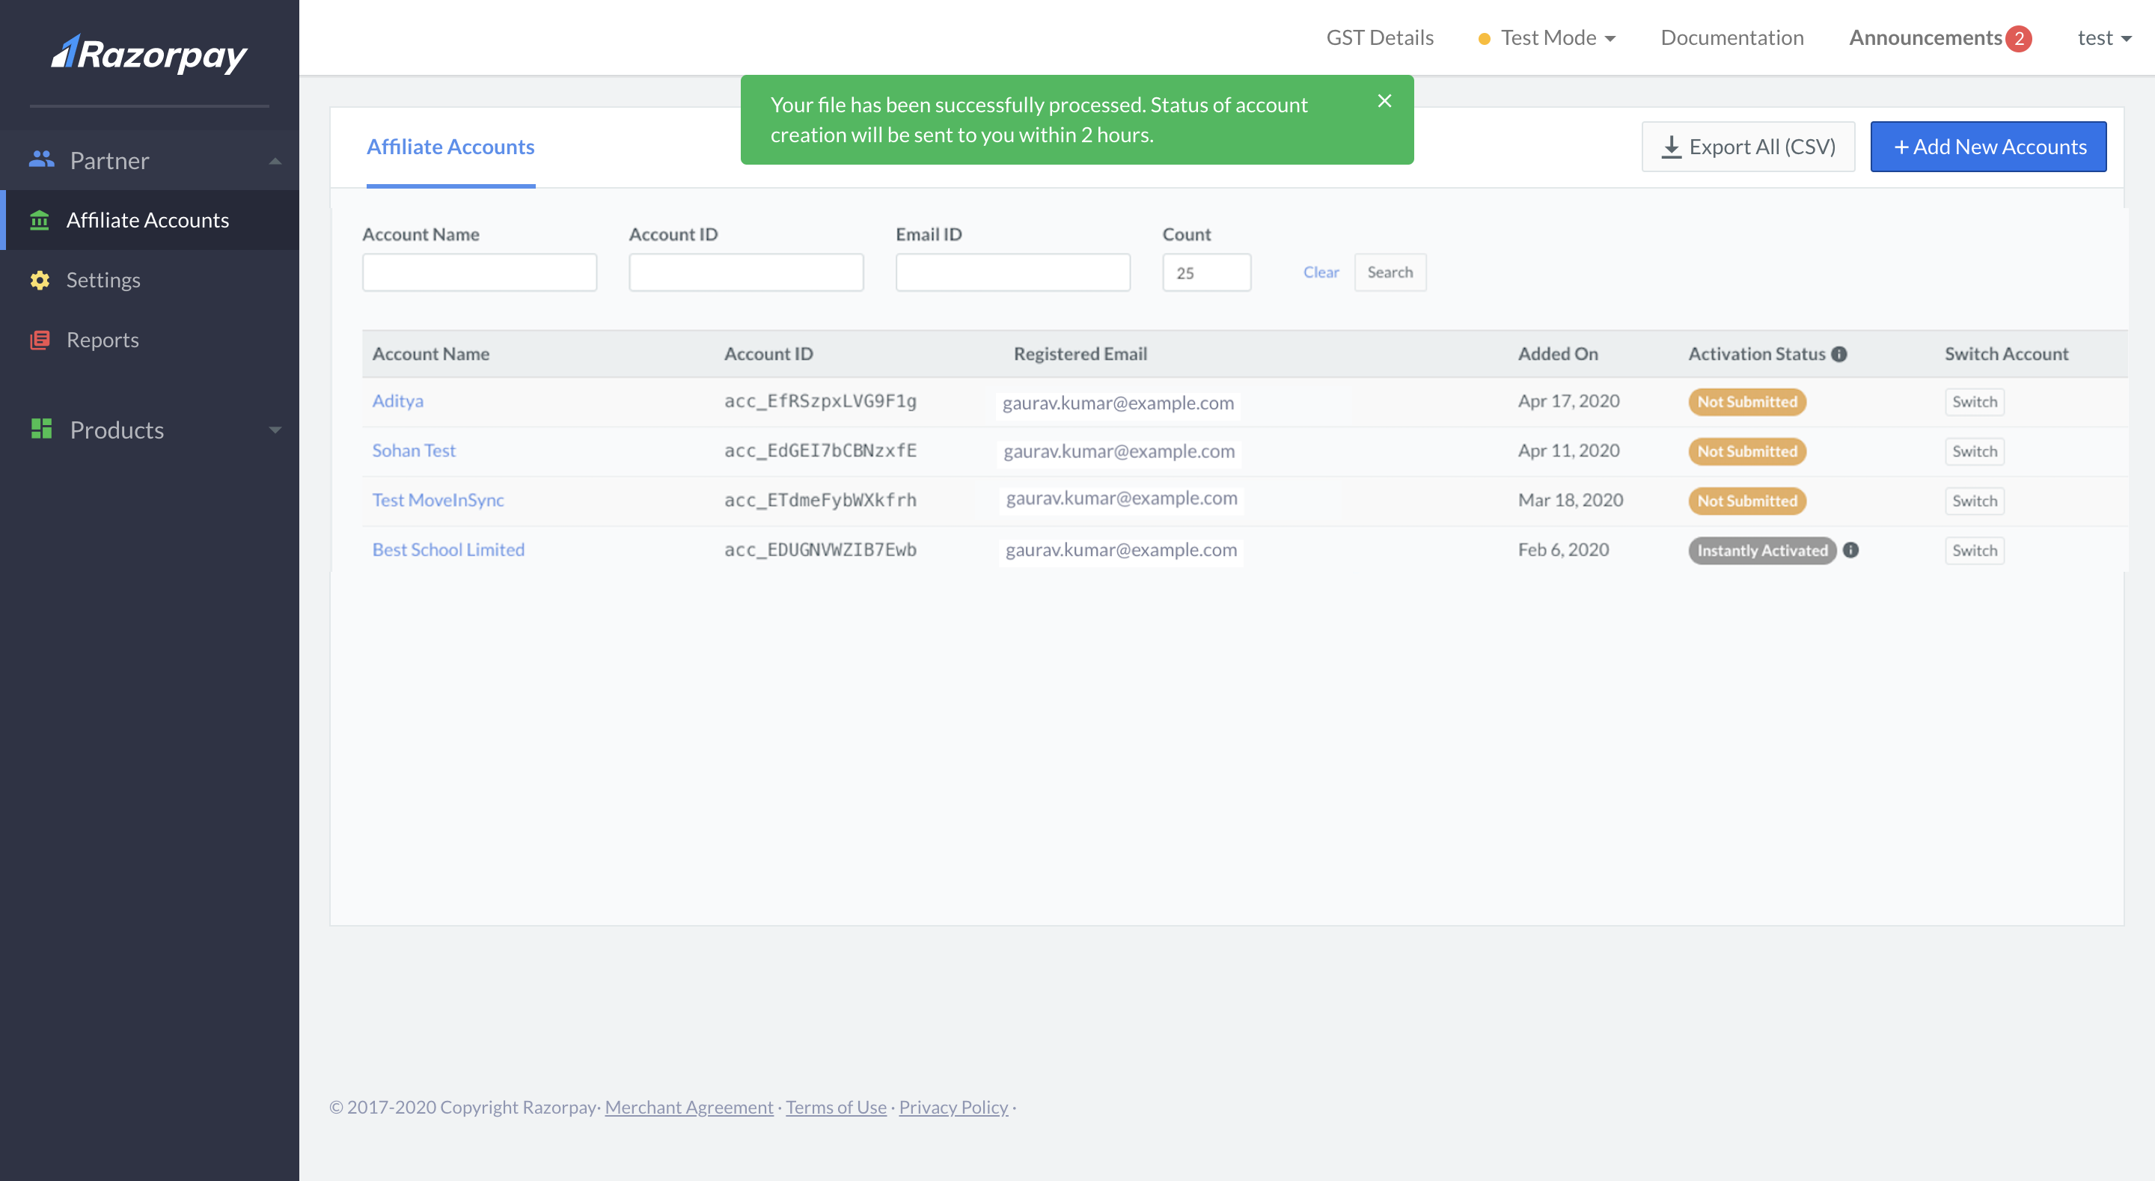This screenshot has height=1181, width=2155.
Task: Open the Best School Limited account
Action: click(x=447, y=550)
